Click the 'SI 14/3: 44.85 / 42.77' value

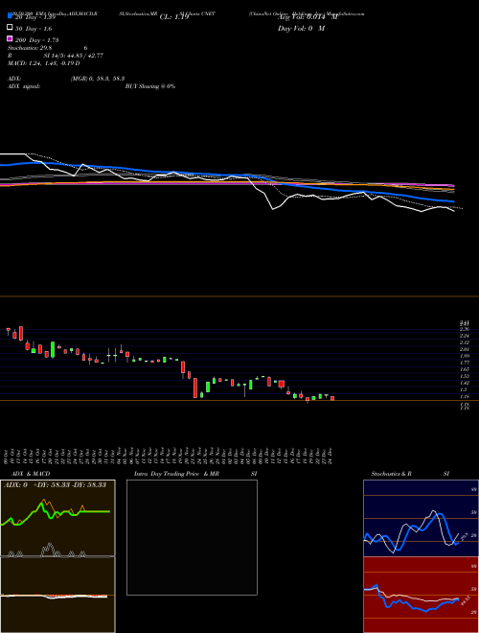point(74,56)
